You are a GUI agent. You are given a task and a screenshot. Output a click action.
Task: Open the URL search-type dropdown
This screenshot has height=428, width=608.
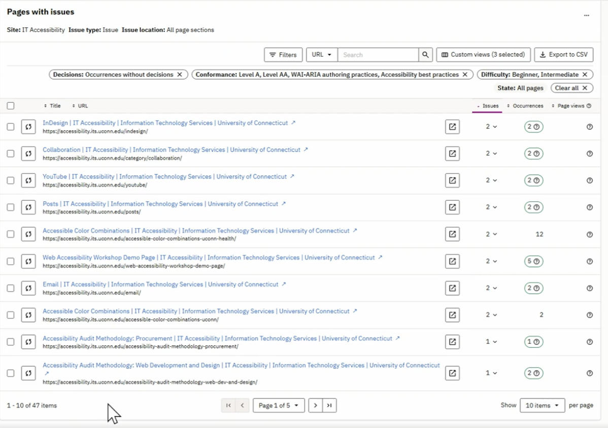(x=322, y=55)
